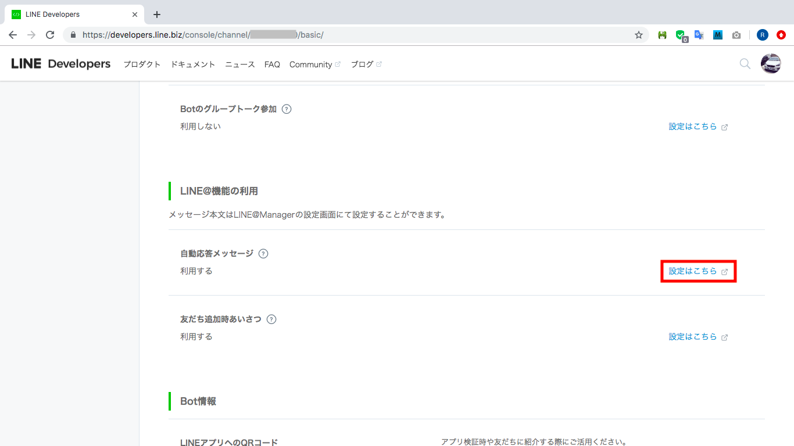The image size is (794, 446).
Task: Open 設定はこちら for 友だち追加時あいさつ
Action: tap(698, 337)
